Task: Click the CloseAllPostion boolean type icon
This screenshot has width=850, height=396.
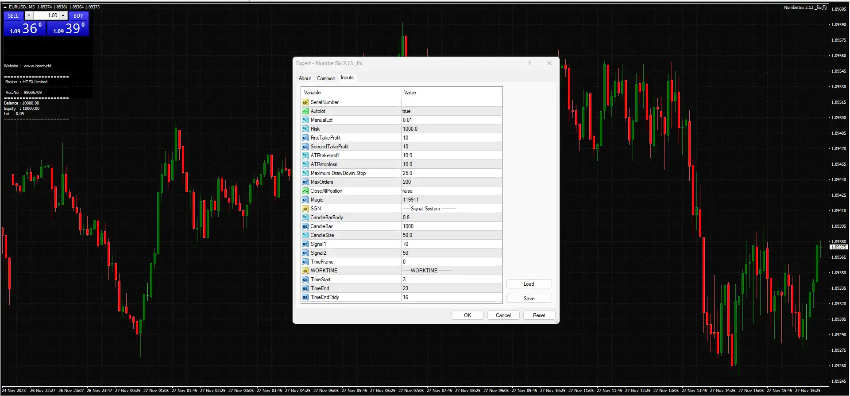Action: pos(305,191)
